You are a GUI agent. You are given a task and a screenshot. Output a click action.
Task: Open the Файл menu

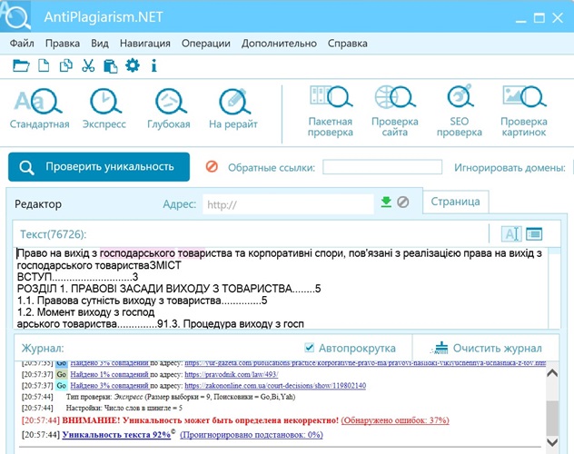(22, 44)
